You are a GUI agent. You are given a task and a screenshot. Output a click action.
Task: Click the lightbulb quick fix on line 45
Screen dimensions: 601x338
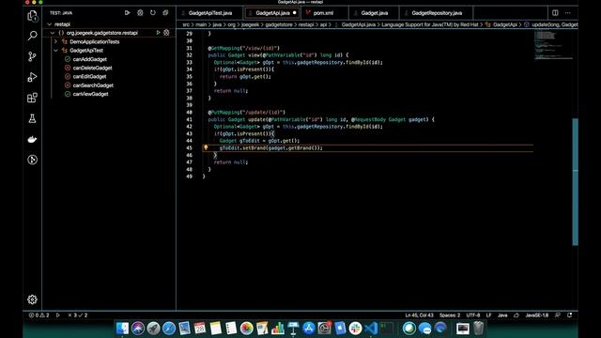click(x=206, y=147)
